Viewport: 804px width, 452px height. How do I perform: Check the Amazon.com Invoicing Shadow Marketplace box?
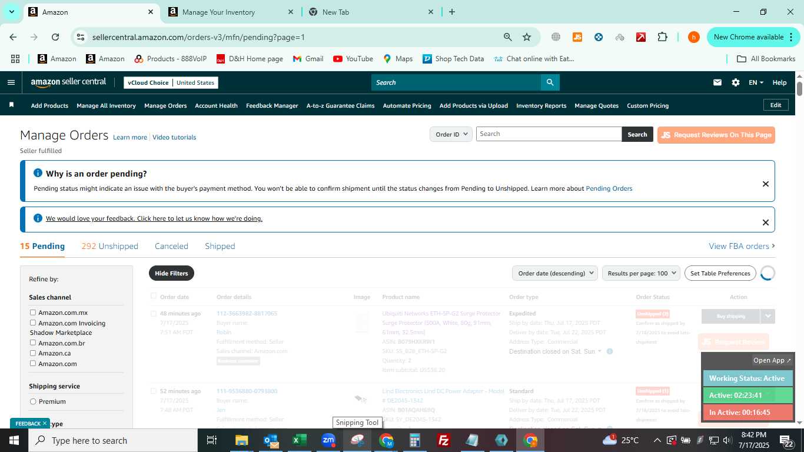pos(33,323)
